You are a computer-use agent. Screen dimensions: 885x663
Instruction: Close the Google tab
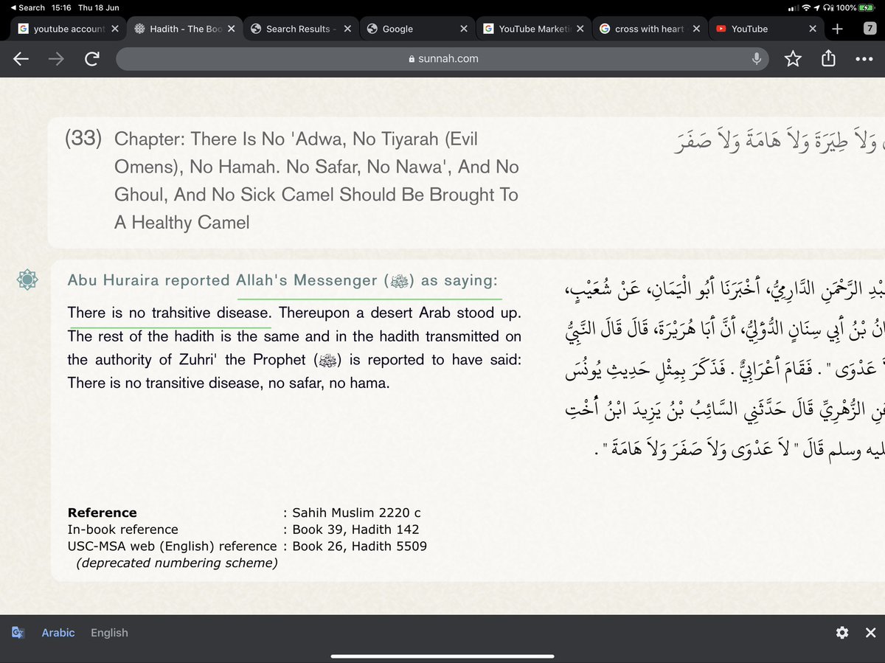tap(464, 29)
